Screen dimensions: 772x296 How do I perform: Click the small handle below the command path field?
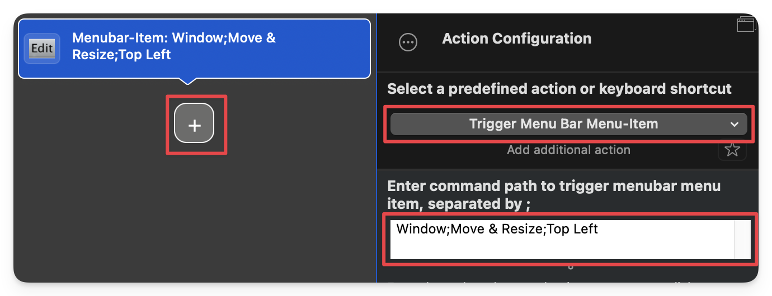click(571, 267)
